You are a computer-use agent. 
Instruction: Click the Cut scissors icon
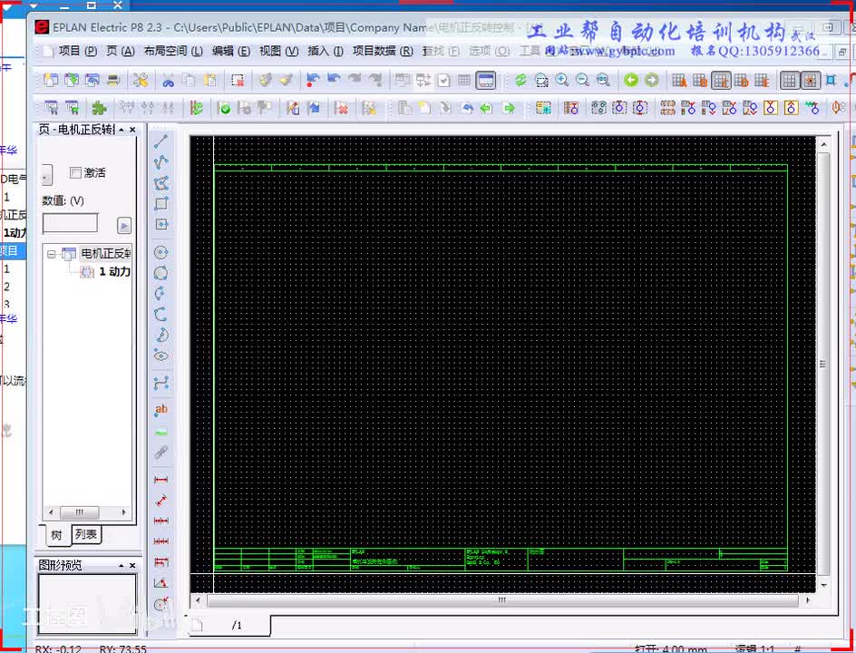click(x=168, y=81)
